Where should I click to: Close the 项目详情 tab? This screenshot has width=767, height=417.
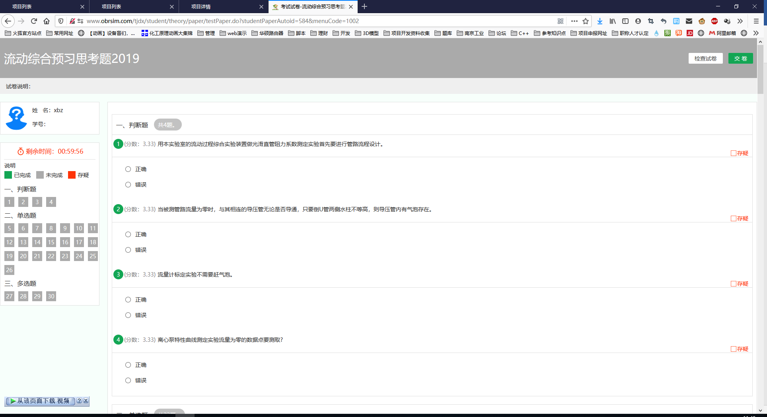[x=261, y=7]
